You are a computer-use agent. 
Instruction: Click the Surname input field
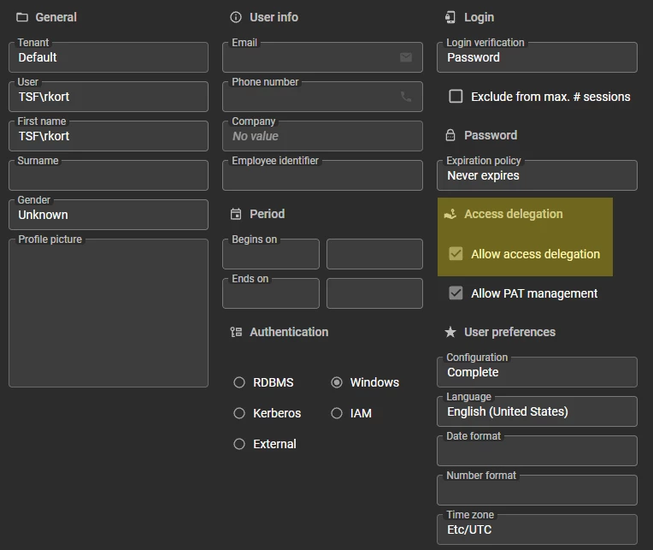coord(109,175)
